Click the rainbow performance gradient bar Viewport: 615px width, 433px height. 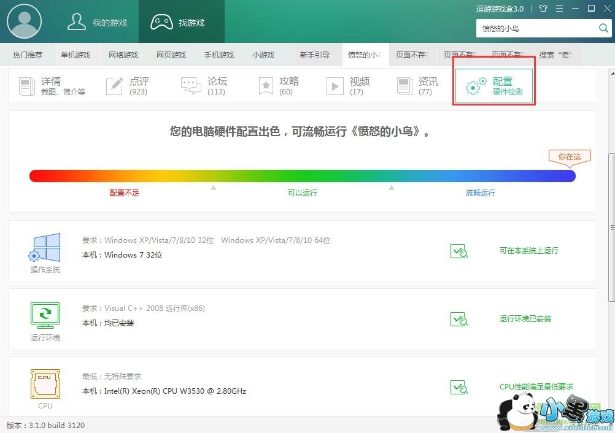(x=302, y=176)
